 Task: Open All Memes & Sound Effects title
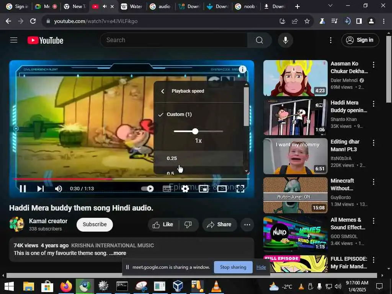(348, 224)
